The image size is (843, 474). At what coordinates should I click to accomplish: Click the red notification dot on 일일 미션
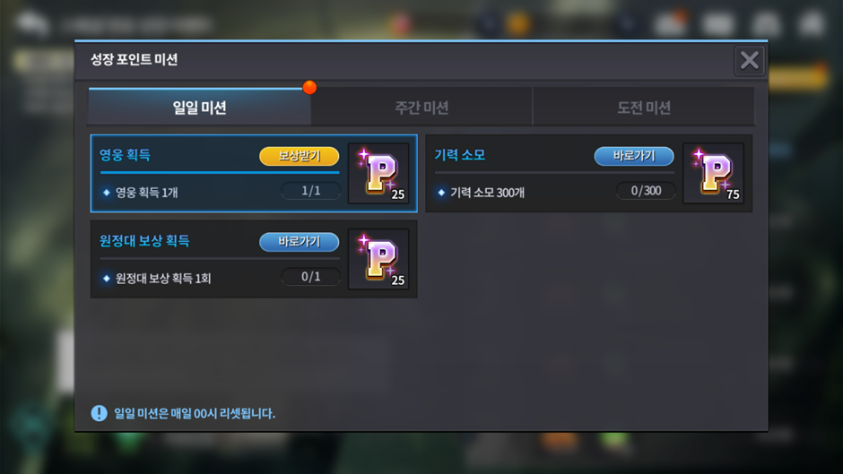309,87
